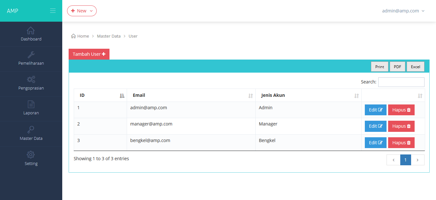436x200 pixels.
Task: Open the Master Data key icon
Action: coord(31,130)
